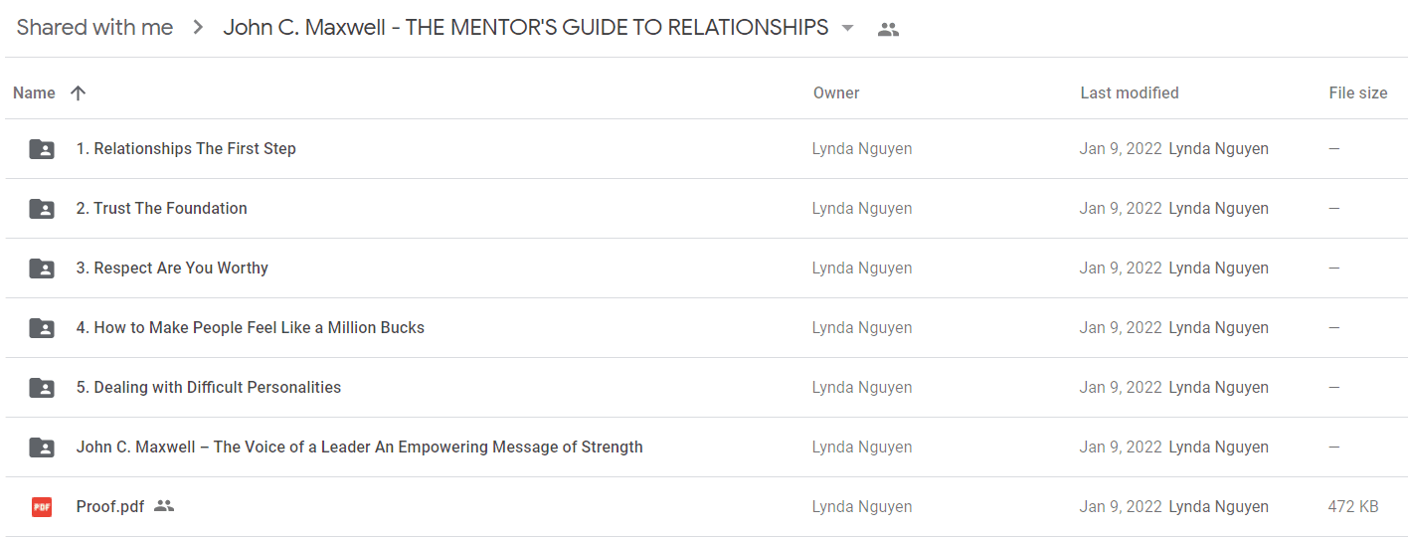Sort by the Name column header
The width and height of the screenshot is (1408, 537).
pyautogui.click(x=34, y=92)
